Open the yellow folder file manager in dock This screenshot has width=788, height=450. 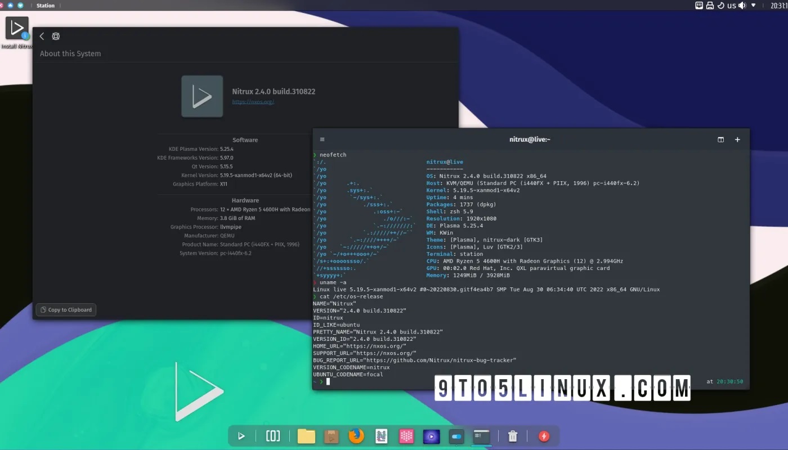pyautogui.click(x=306, y=436)
